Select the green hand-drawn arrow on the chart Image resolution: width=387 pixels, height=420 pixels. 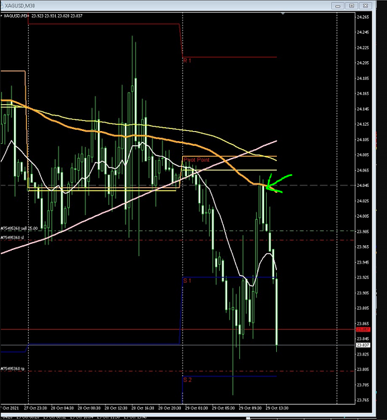pos(279,183)
